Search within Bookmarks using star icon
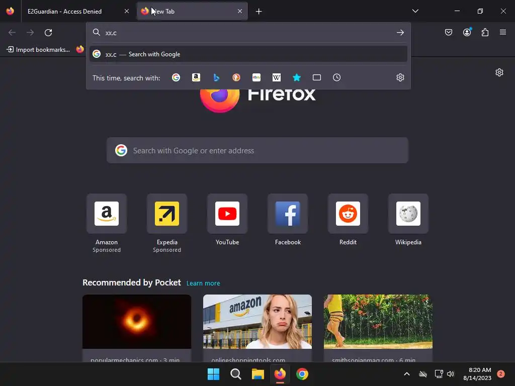The image size is (515, 386). 297,77
